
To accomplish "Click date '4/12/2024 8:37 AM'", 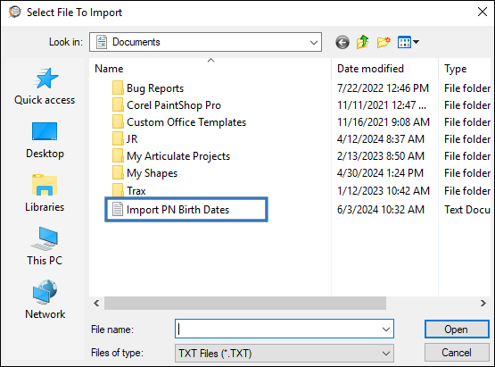I will pos(381,139).
